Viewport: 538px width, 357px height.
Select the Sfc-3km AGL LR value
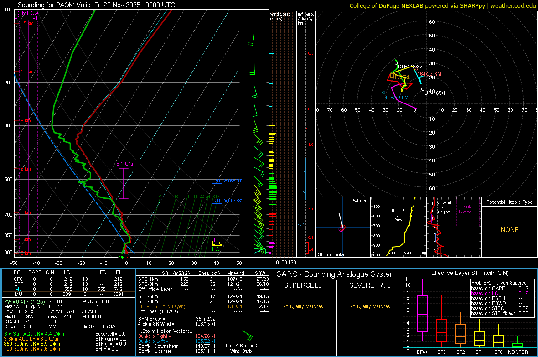(x=34, y=334)
